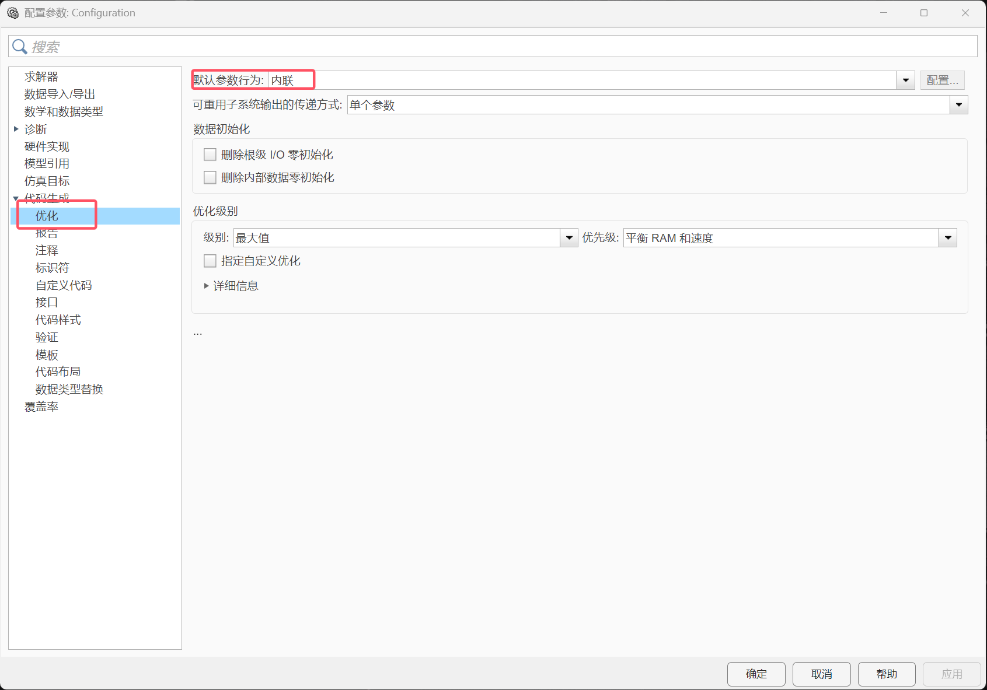Check the 指定自定义优化 checkbox
Viewport: 987px width, 690px height.
pos(210,261)
